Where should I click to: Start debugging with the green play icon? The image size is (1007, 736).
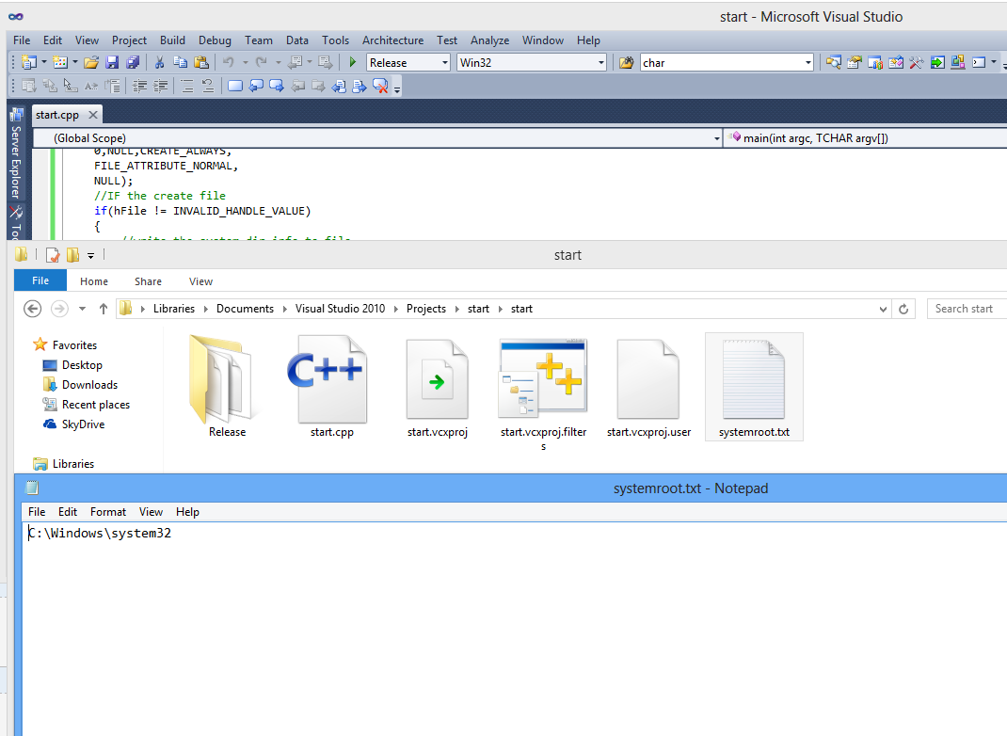click(x=353, y=62)
